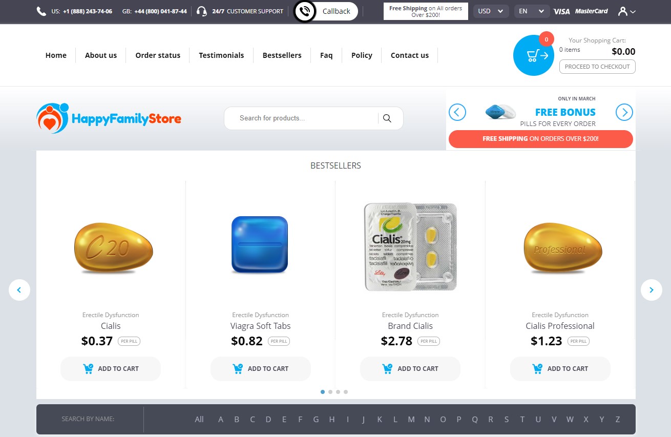Click Proceed to Checkout button
The image size is (671, 437).
[597, 67]
